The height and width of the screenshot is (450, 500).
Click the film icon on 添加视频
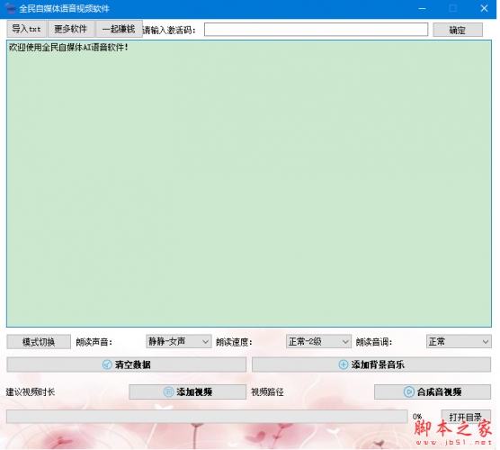tap(168, 391)
